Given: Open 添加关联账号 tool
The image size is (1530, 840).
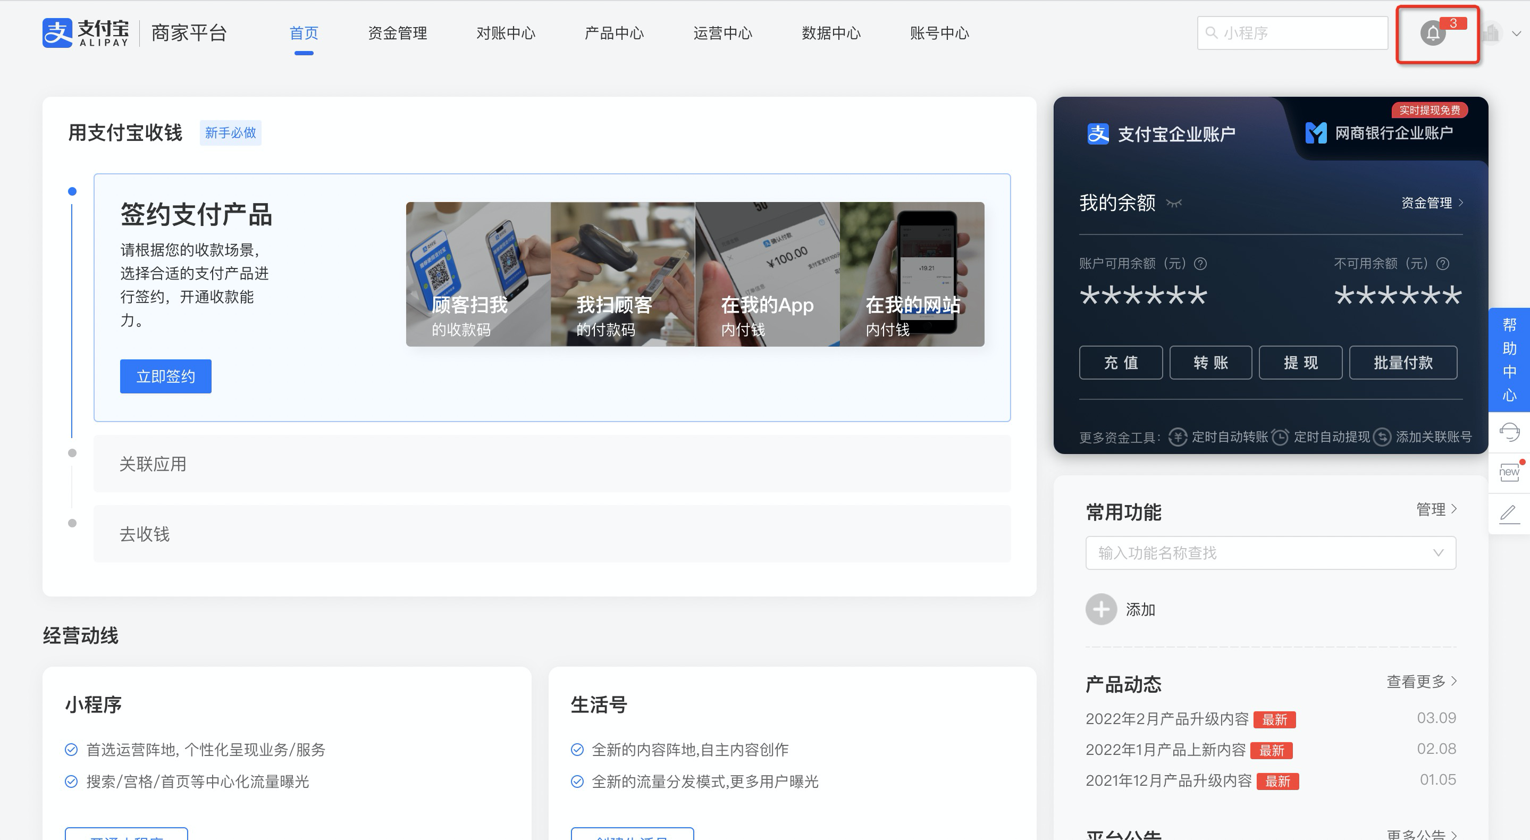Looking at the screenshot, I should pyautogui.click(x=1423, y=437).
